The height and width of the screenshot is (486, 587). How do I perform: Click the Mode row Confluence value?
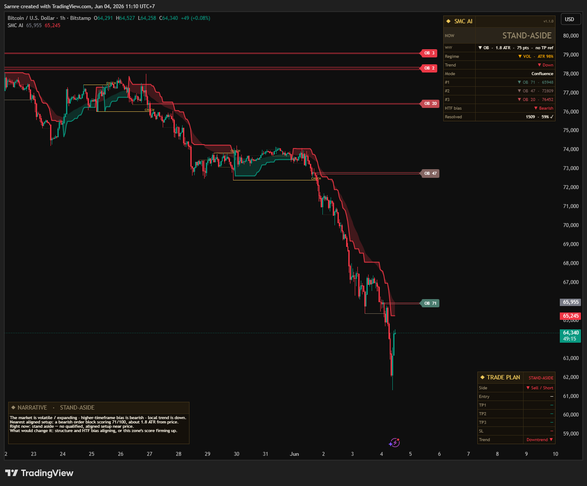(542, 74)
